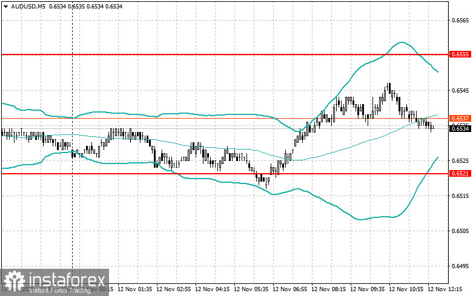
Task: Select the 12 Nov 10:55 time label
Action: coord(406,289)
